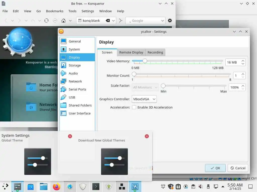Click the Cancel button in Settings
The height and width of the screenshot is (192, 257).
tap(238, 168)
